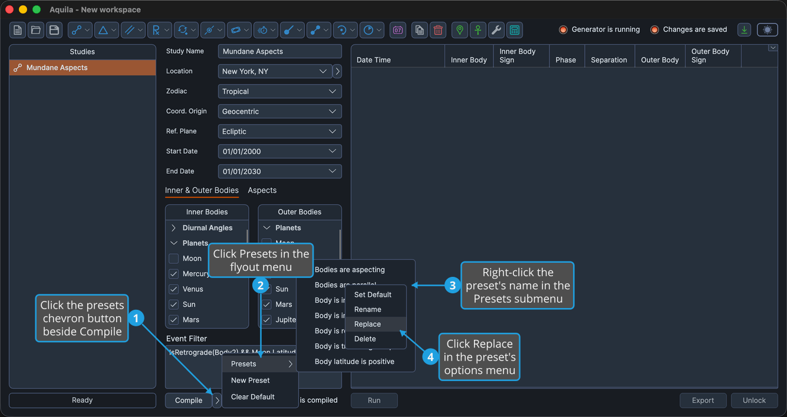Click the Unlock button
The width and height of the screenshot is (787, 417).
pos(754,401)
